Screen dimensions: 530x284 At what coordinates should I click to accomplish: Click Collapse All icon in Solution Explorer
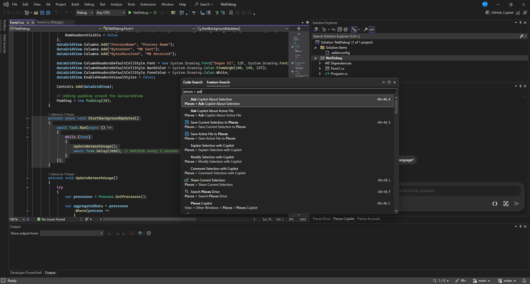click(340, 29)
